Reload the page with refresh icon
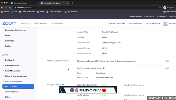The image size is (176, 100). tap(10, 8)
